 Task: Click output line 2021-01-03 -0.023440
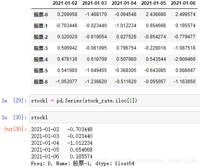pos(62,136)
